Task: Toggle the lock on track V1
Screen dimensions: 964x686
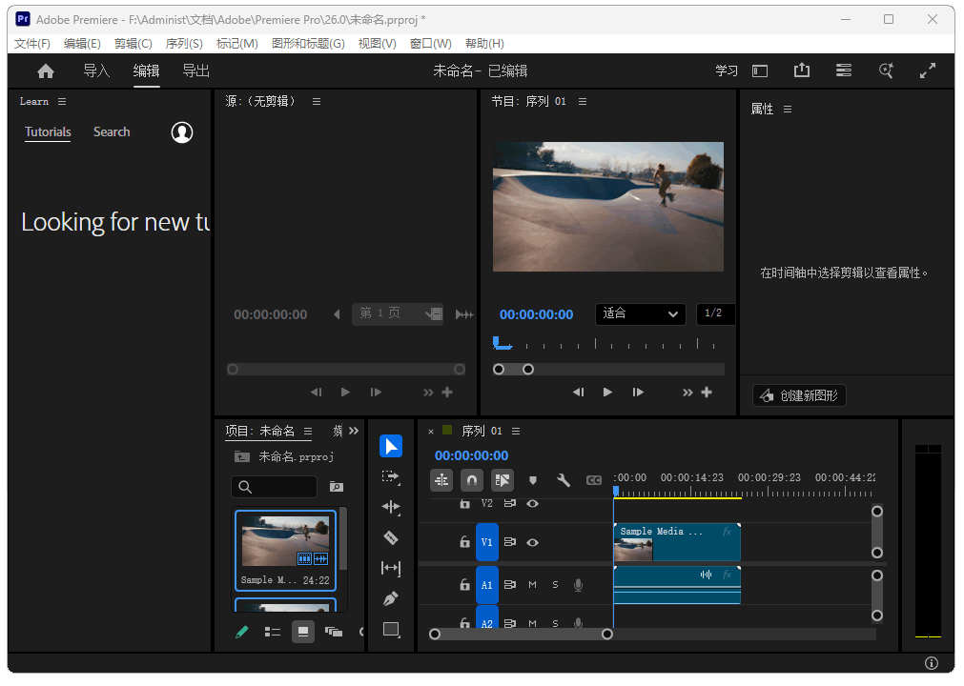Action: (x=464, y=542)
